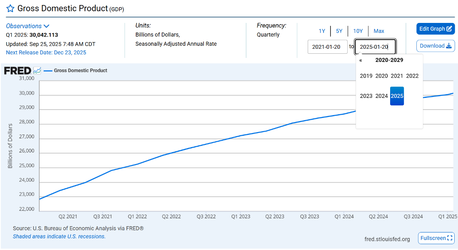Click the Edit Graph button

(436, 29)
